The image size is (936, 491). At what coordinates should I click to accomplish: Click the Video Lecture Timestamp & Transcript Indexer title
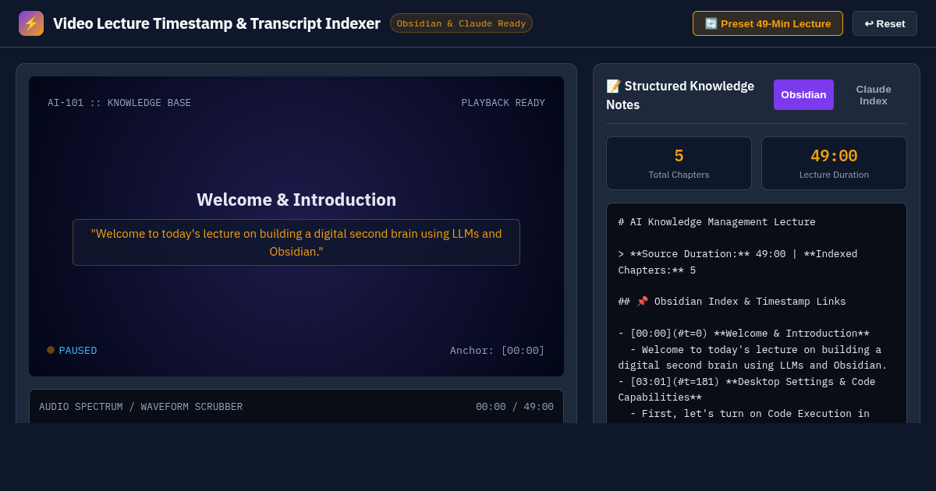pos(217,23)
